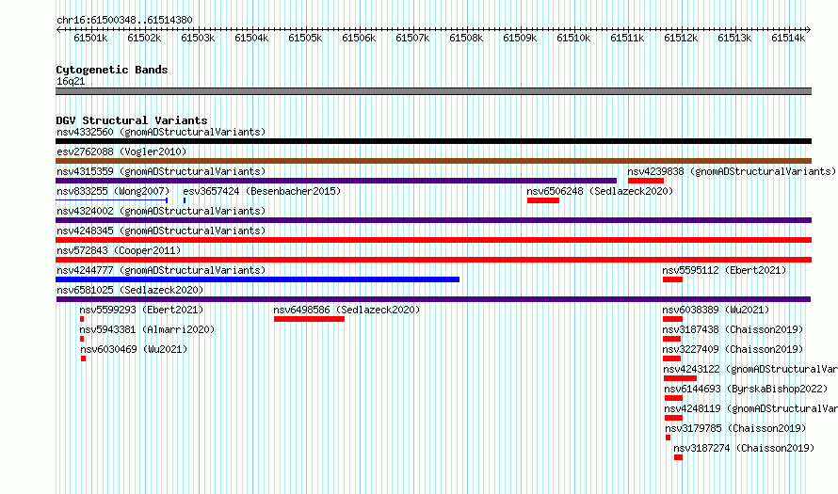Select the brown esv2762088 variant bar
Viewport: 838px width, 494px height.
click(x=433, y=161)
